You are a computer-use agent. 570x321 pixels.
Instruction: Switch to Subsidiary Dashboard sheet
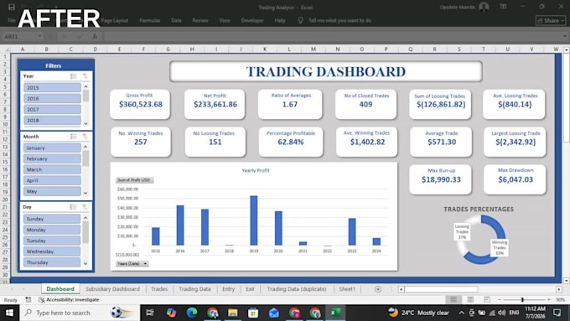pos(112,289)
